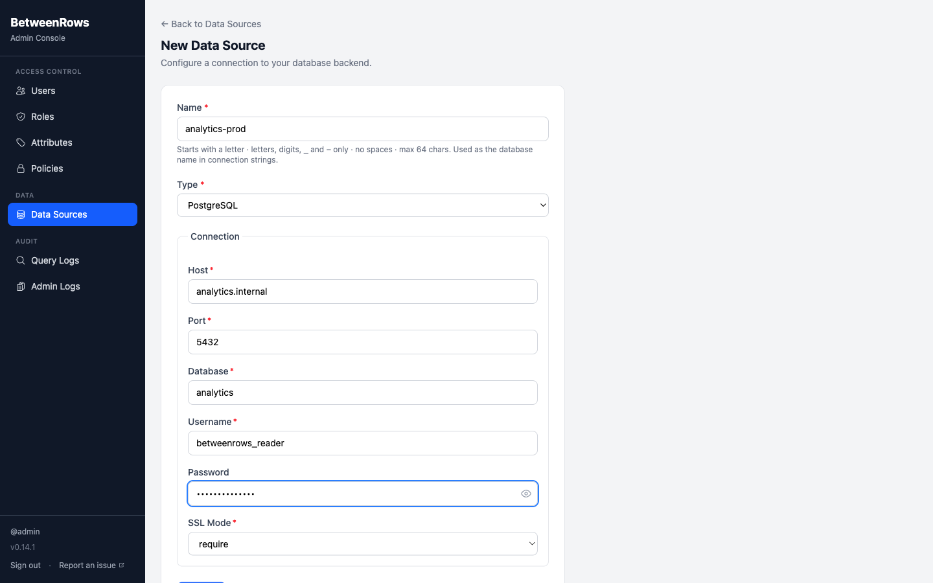
Task: Select the Users icon in sidebar
Action: (21, 91)
